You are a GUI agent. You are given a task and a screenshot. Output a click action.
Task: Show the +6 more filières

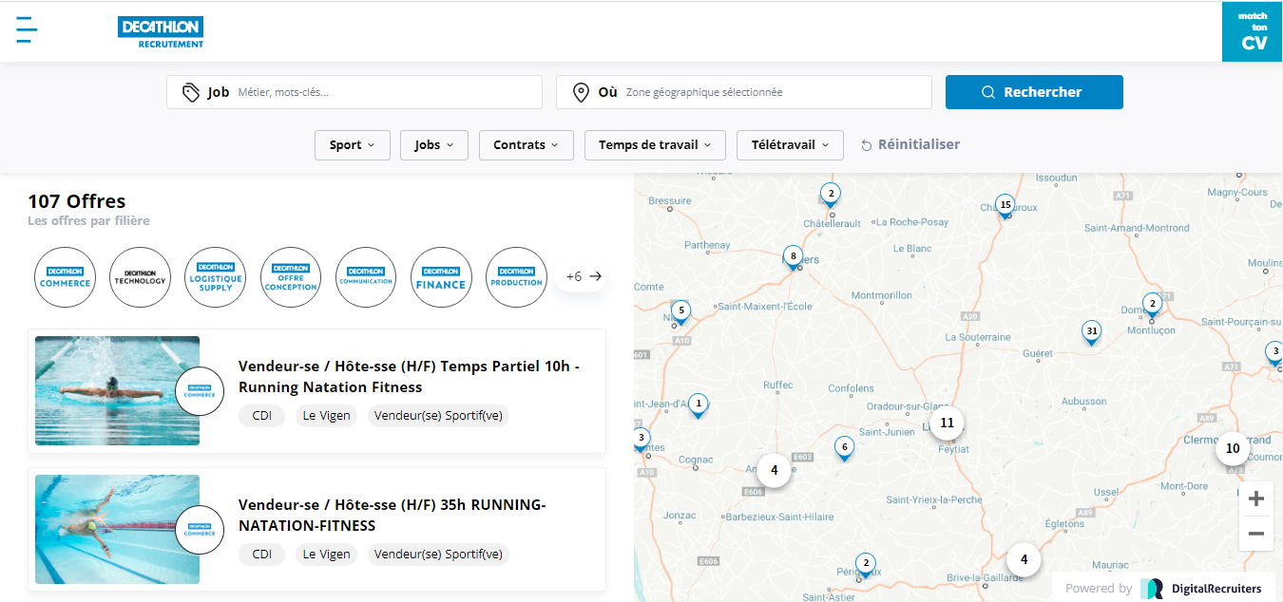pyautogui.click(x=584, y=276)
